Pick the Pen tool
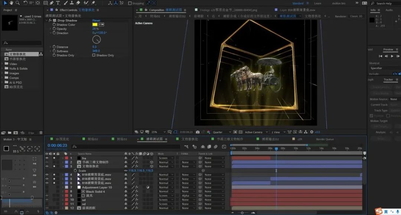 coord(51,3)
